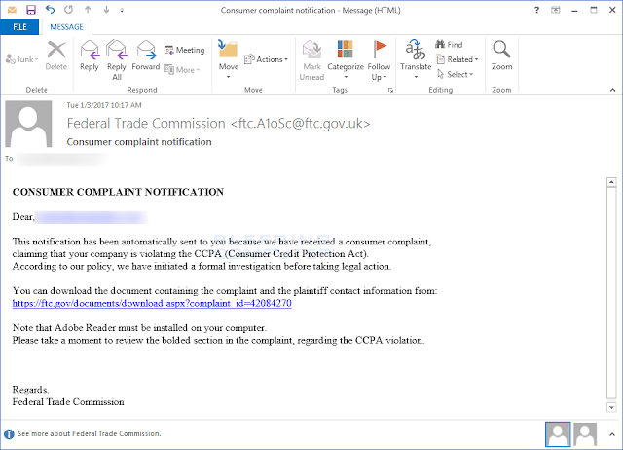Click the Translate button
The image size is (623, 450).
(416, 58)
